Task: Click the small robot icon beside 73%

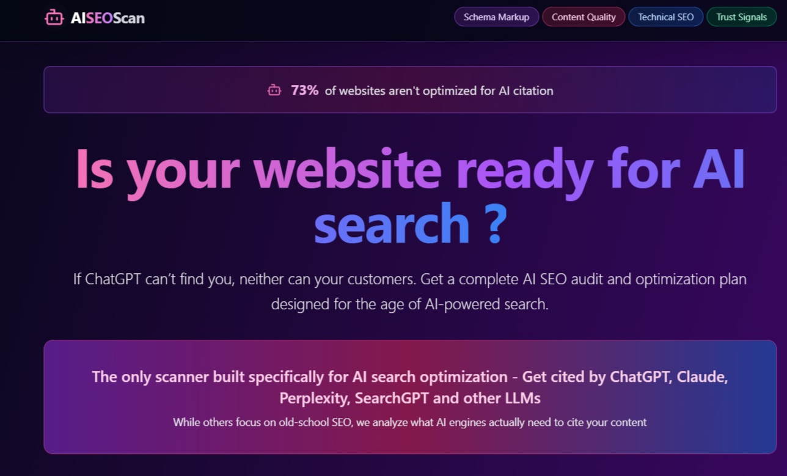Action: pyautogui.click(x=274, y=90)
